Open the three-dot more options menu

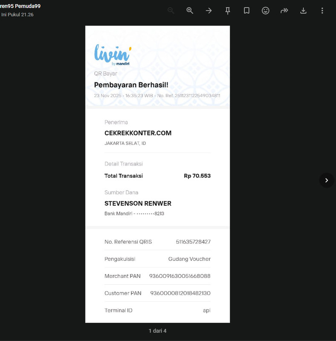pyautogui.click(x=322, y=10)
